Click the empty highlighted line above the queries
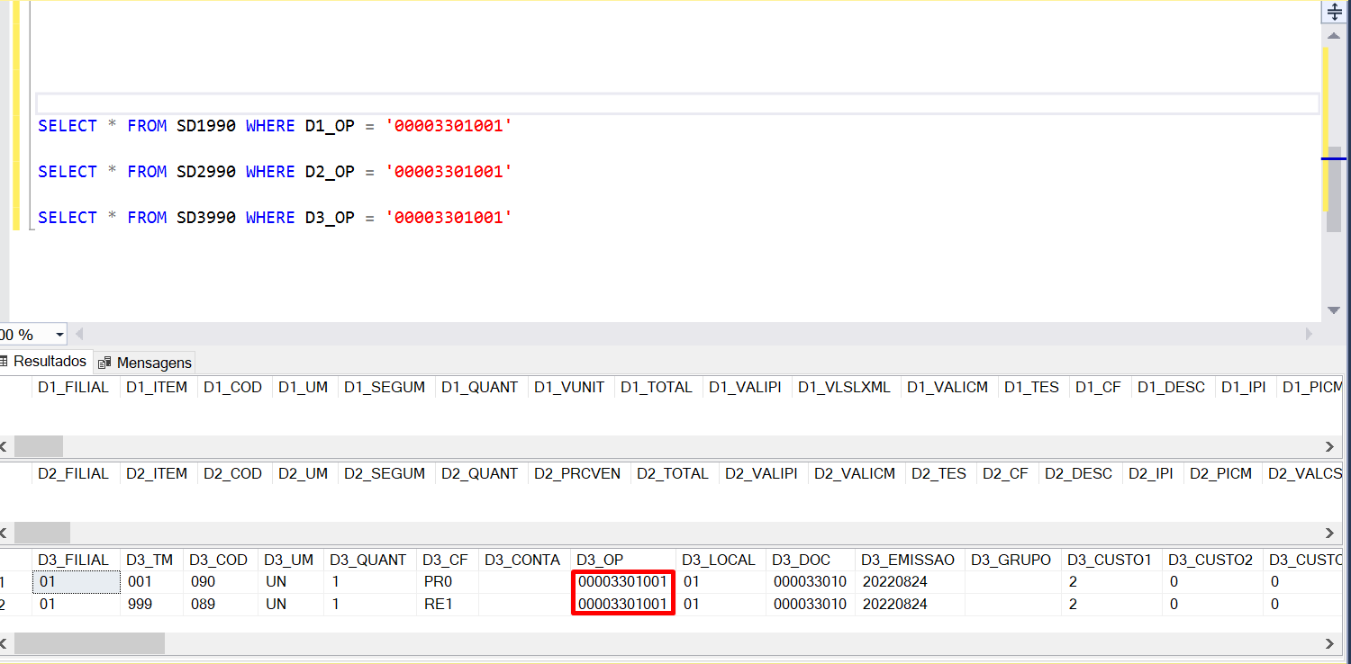This screenshot has width=1351, height=664. click(677, 103)
